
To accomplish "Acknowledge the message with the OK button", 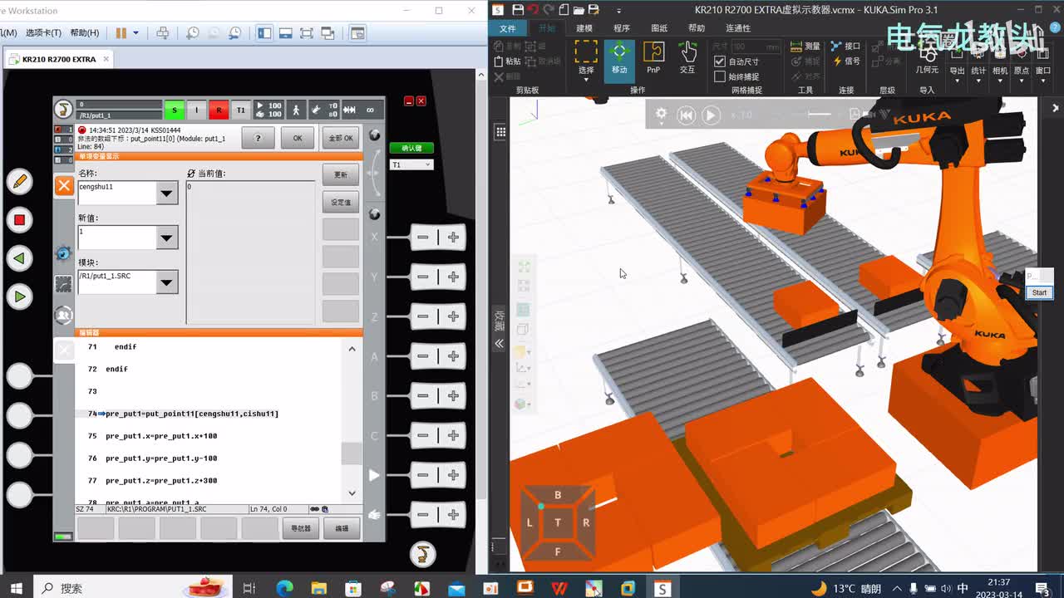I will pyautogui.click(x=298, y=138).
